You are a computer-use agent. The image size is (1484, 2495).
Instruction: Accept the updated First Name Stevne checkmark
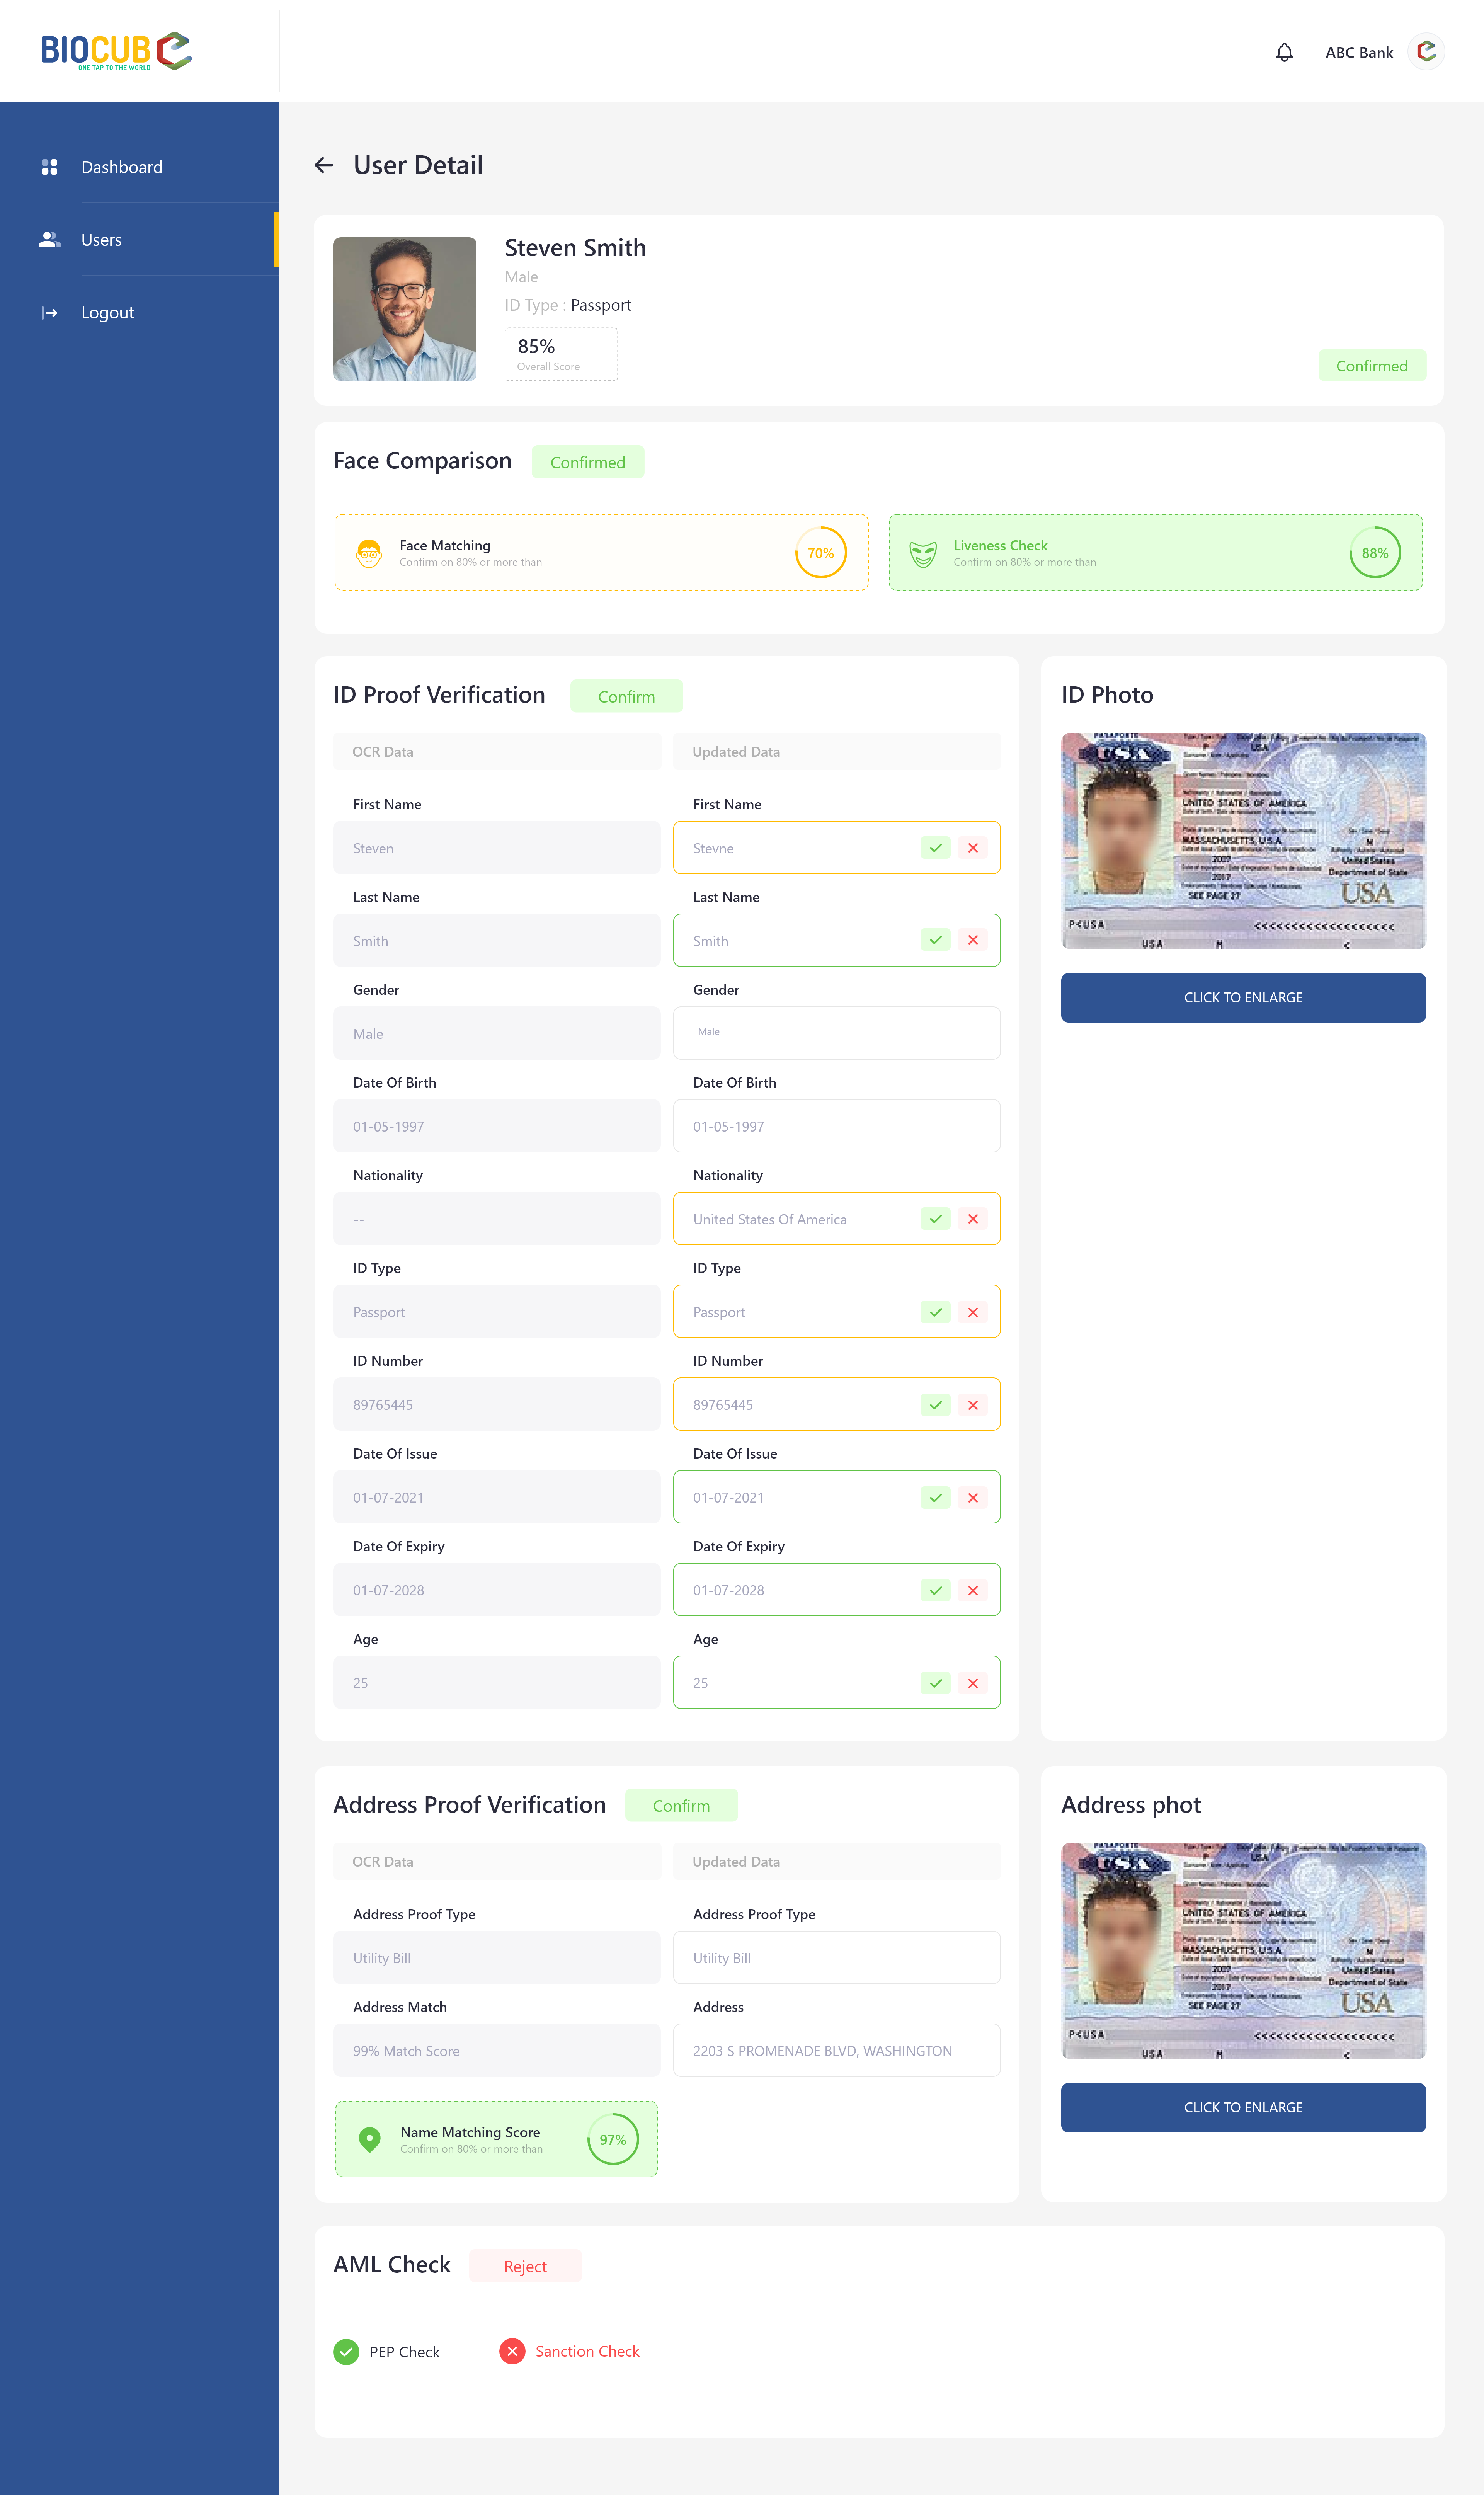(935, 848)
